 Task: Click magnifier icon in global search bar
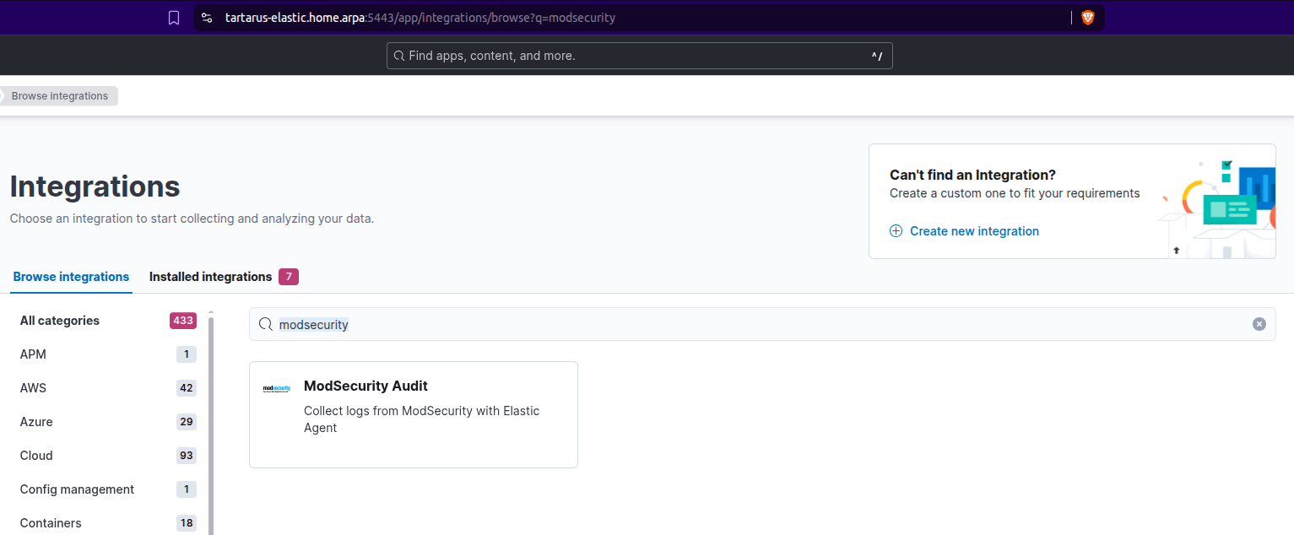pos(398,56)
